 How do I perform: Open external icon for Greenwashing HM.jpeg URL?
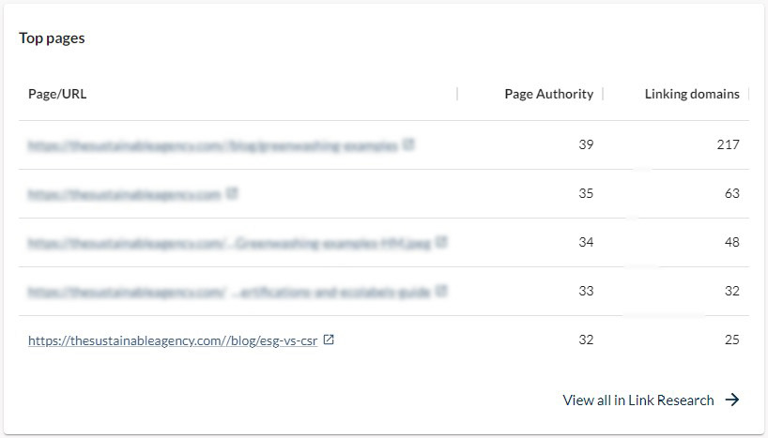(441, 242)
